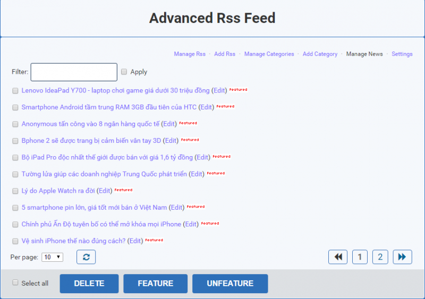This screenshot has width=425, height=299.
Task: Check the 5 smartphone pin lớn checkbox
Action: coord(15,208)
